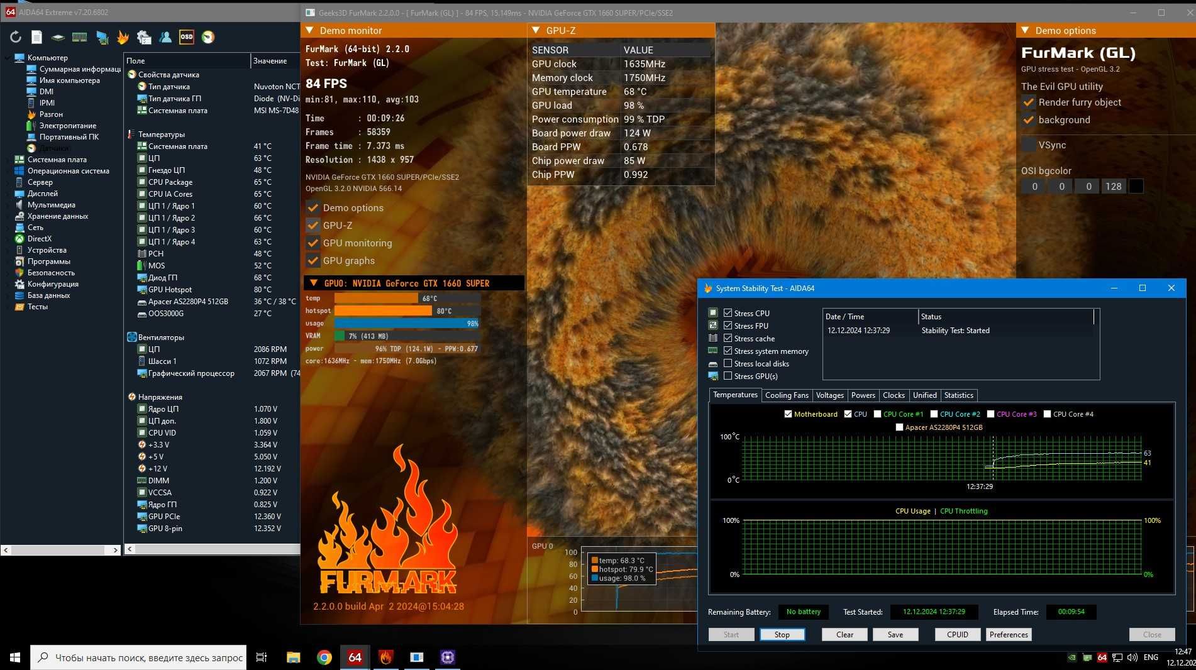
Task: Switch to AIDA64 taskbar icon
Action: [x=355, y=657]
